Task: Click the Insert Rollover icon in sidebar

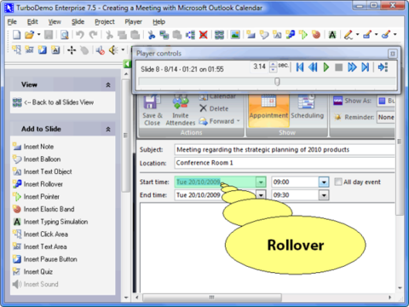Action: coord(17,184)
